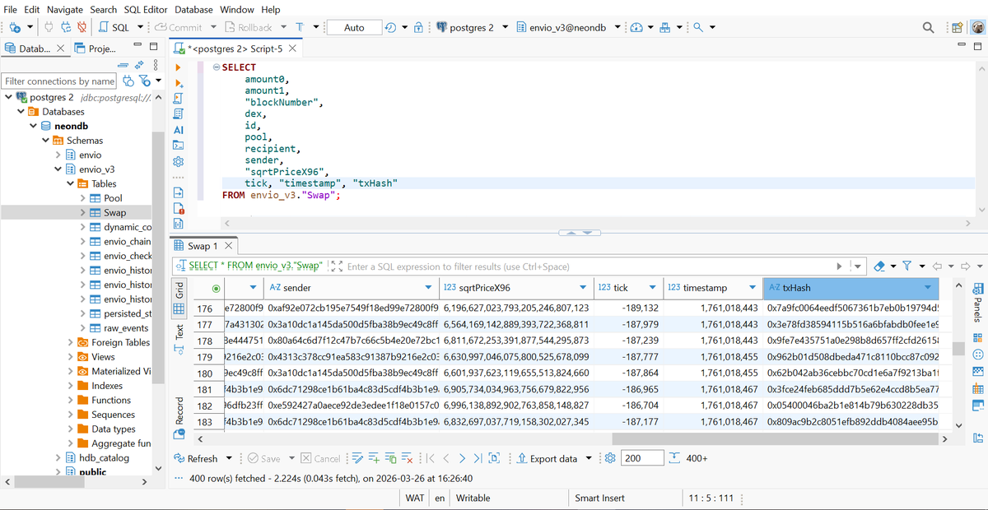Screen dimensions: 988x510
Task: Click the fetch size field showing 200
Action: pyautogui.click(x=642, y=458)
